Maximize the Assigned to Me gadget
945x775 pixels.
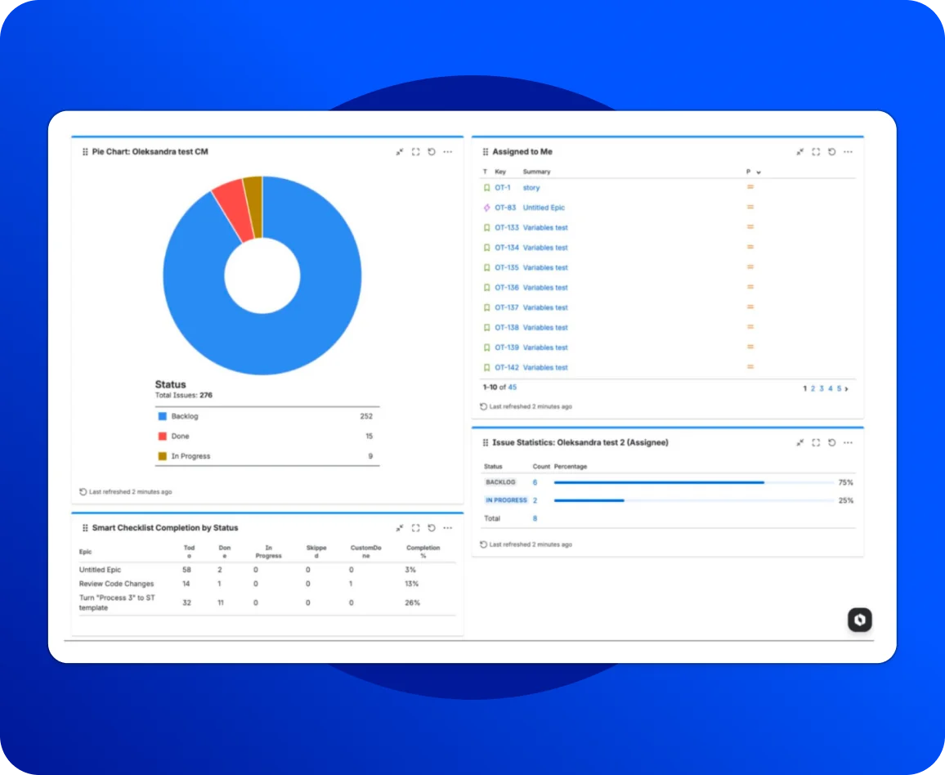pos(816,152)
